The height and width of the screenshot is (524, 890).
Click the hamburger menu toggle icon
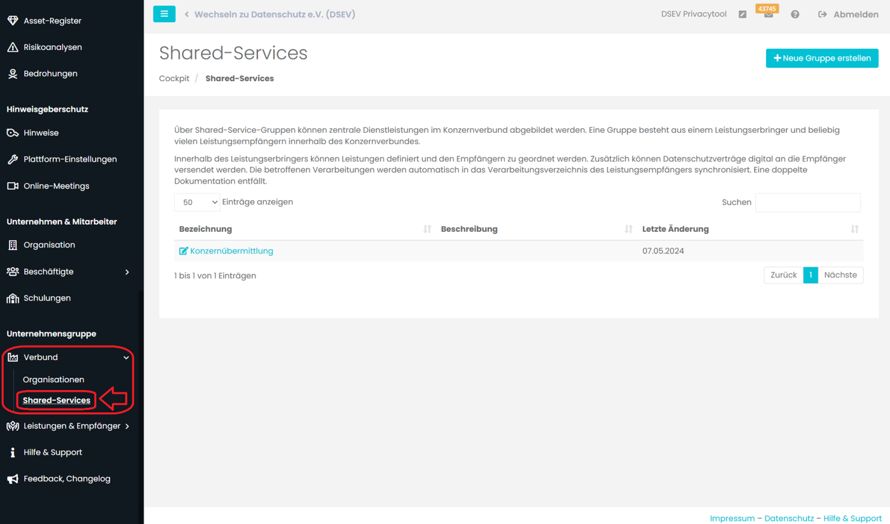[164, 13]
